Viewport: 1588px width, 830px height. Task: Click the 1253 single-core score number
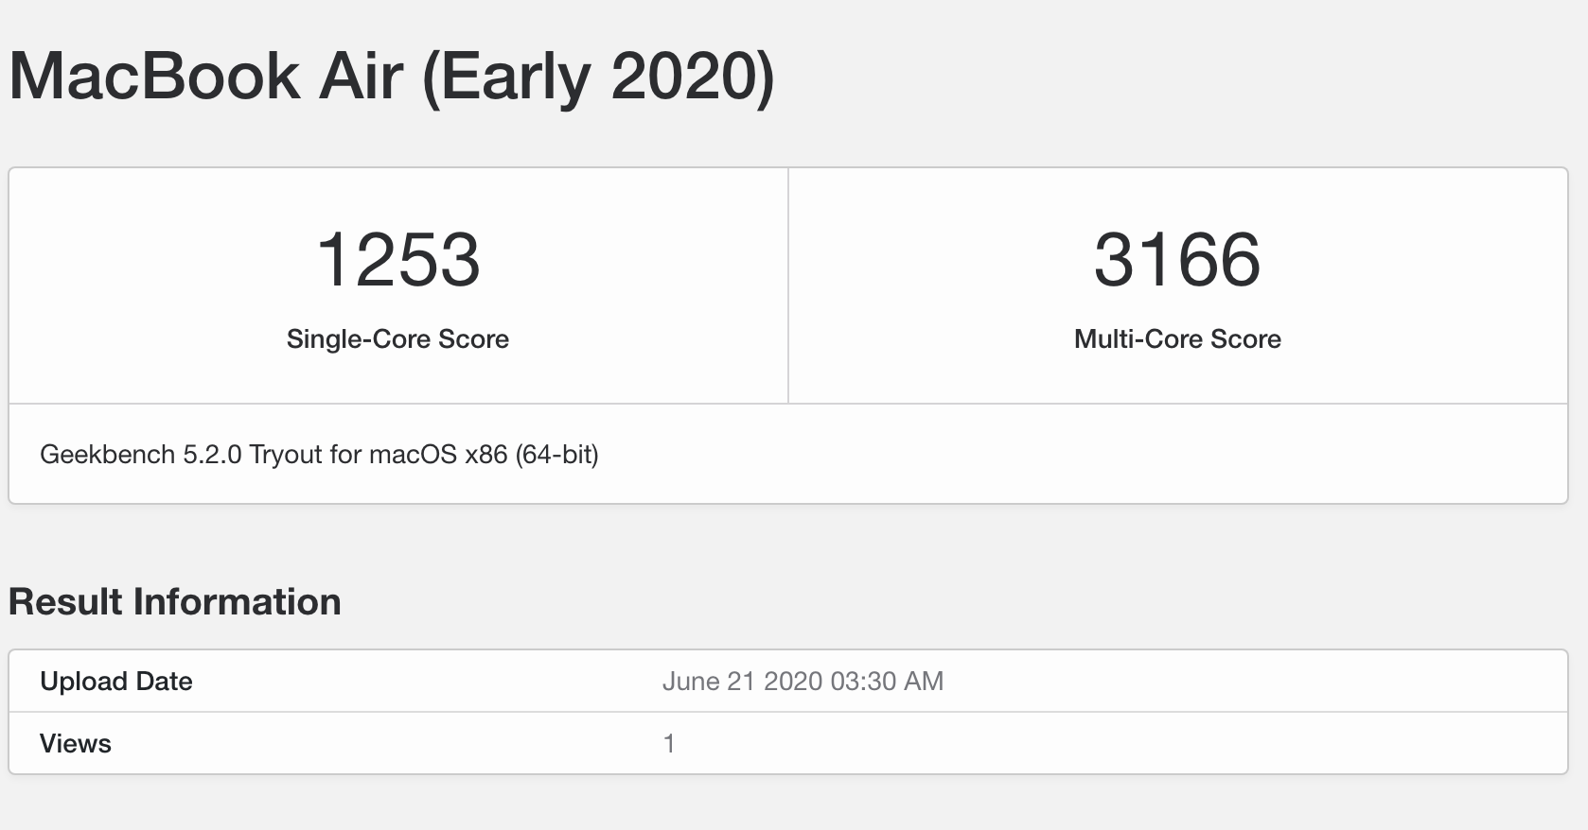397,260
